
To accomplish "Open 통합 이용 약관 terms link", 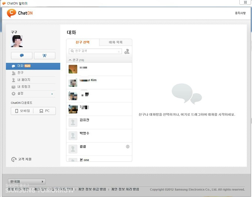I will pos(18,189).
